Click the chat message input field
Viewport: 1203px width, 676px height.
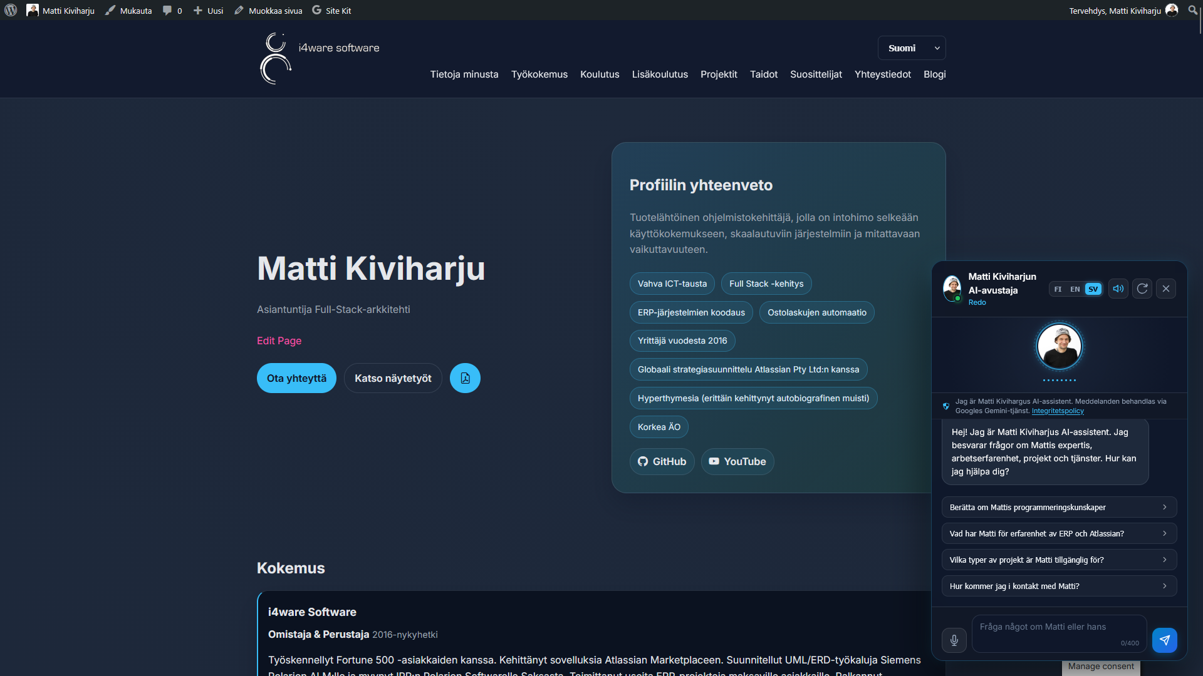point(1059,633)
